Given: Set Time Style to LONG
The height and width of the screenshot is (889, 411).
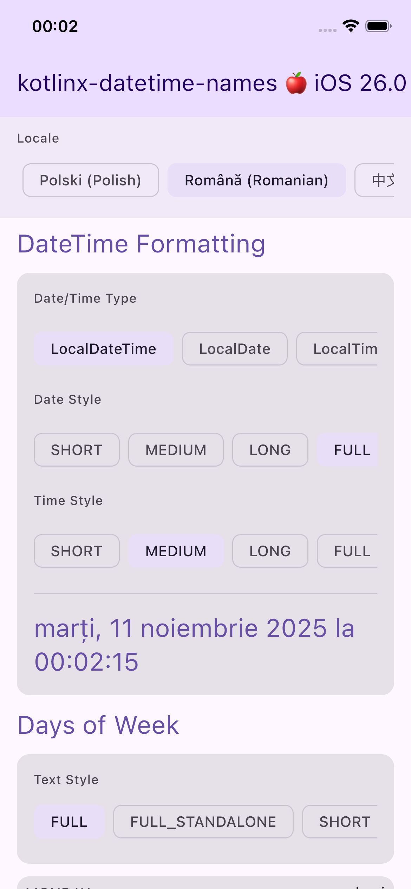Looking at the screenshot, I should point(270,551).
